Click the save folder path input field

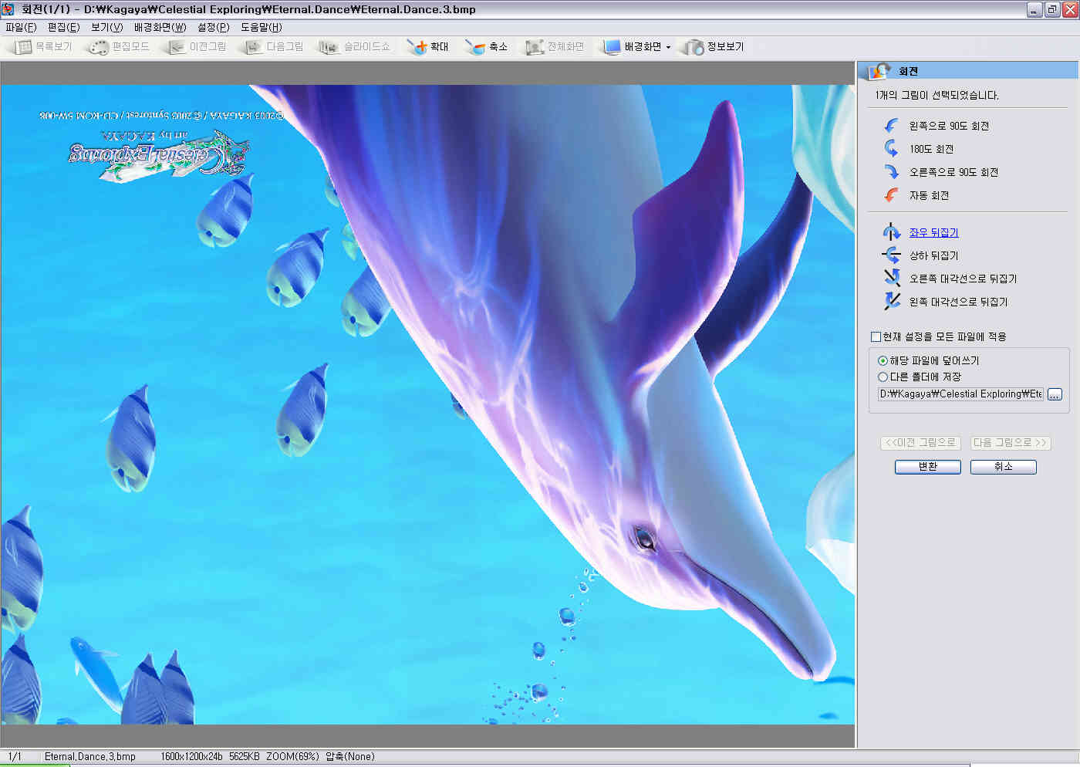[960, 394]
